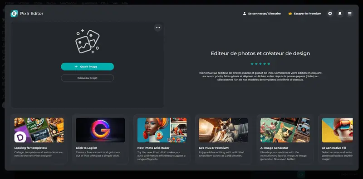Screen dimensions: 363x179
Task: Click the 'Click to Log in!' title
Action: (x=86, y=148)
